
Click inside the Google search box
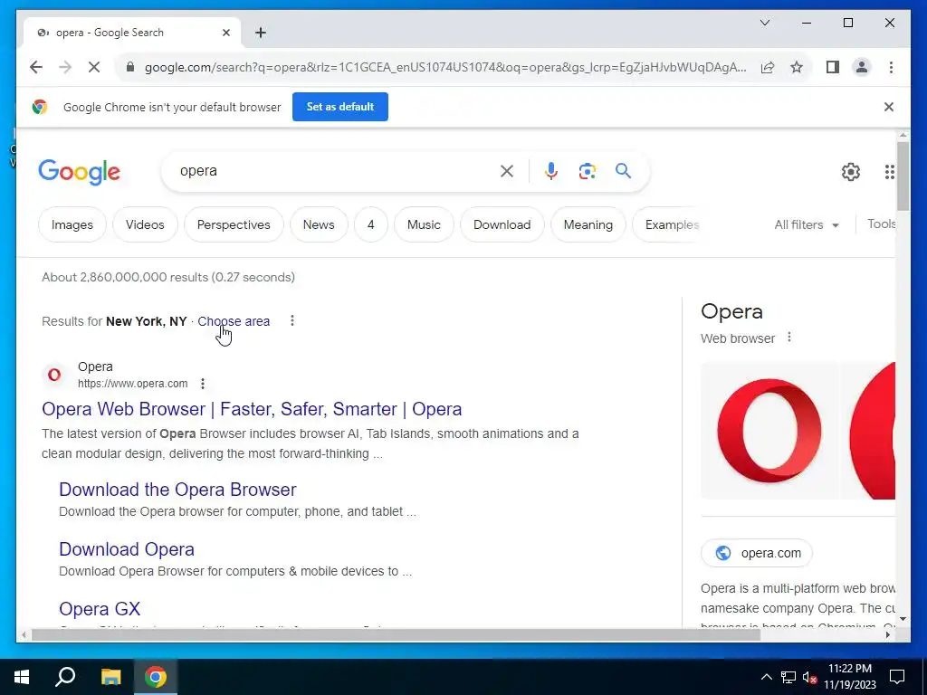337,171
